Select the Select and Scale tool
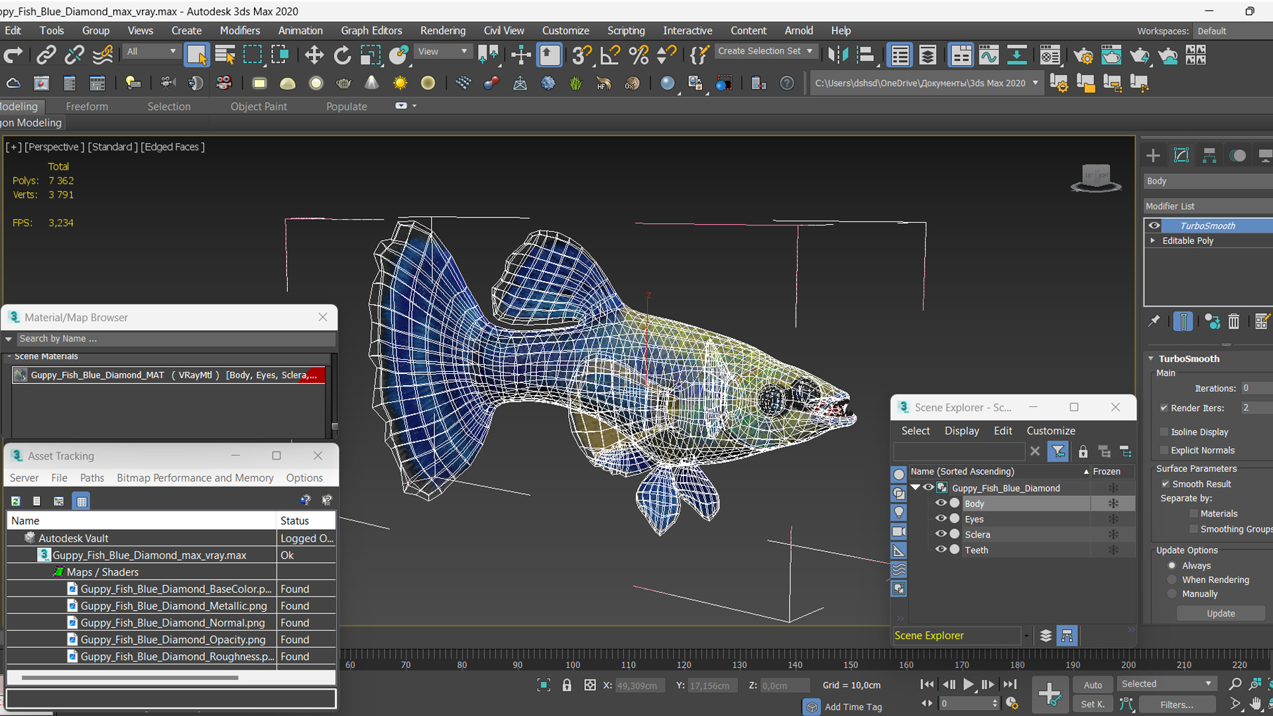 coord(370,55)
